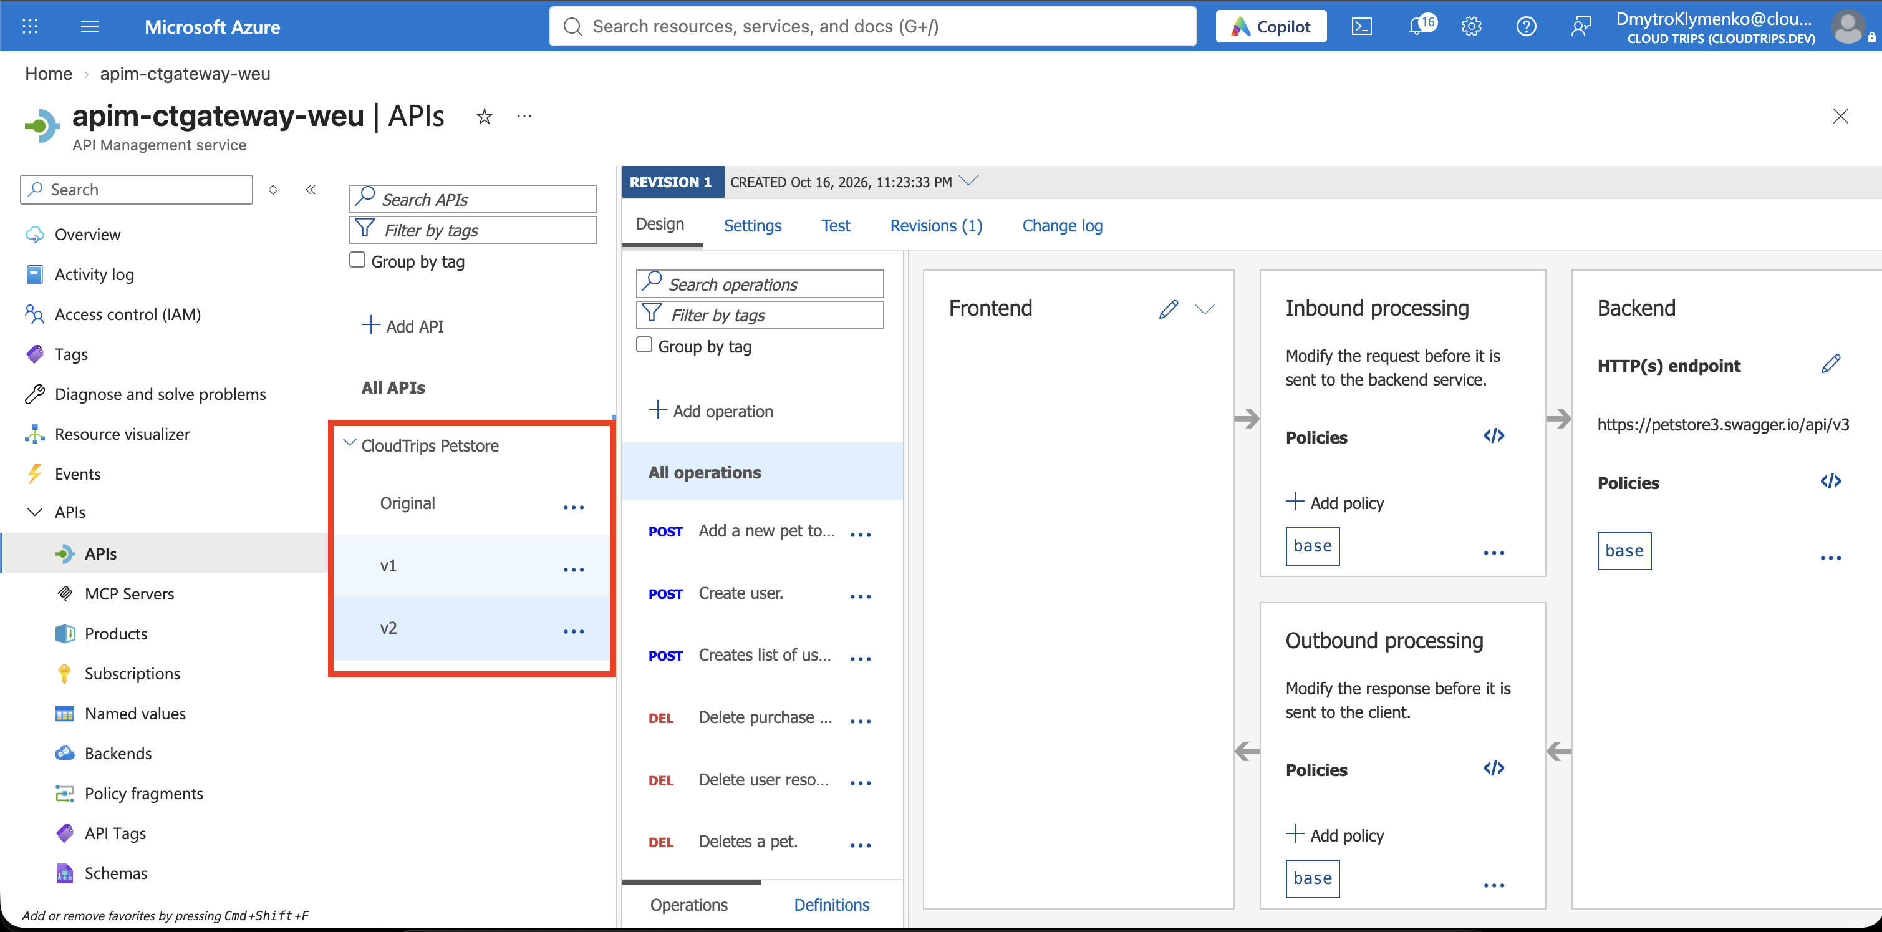Open the Help question mark icon

(x=1526, y=26)
